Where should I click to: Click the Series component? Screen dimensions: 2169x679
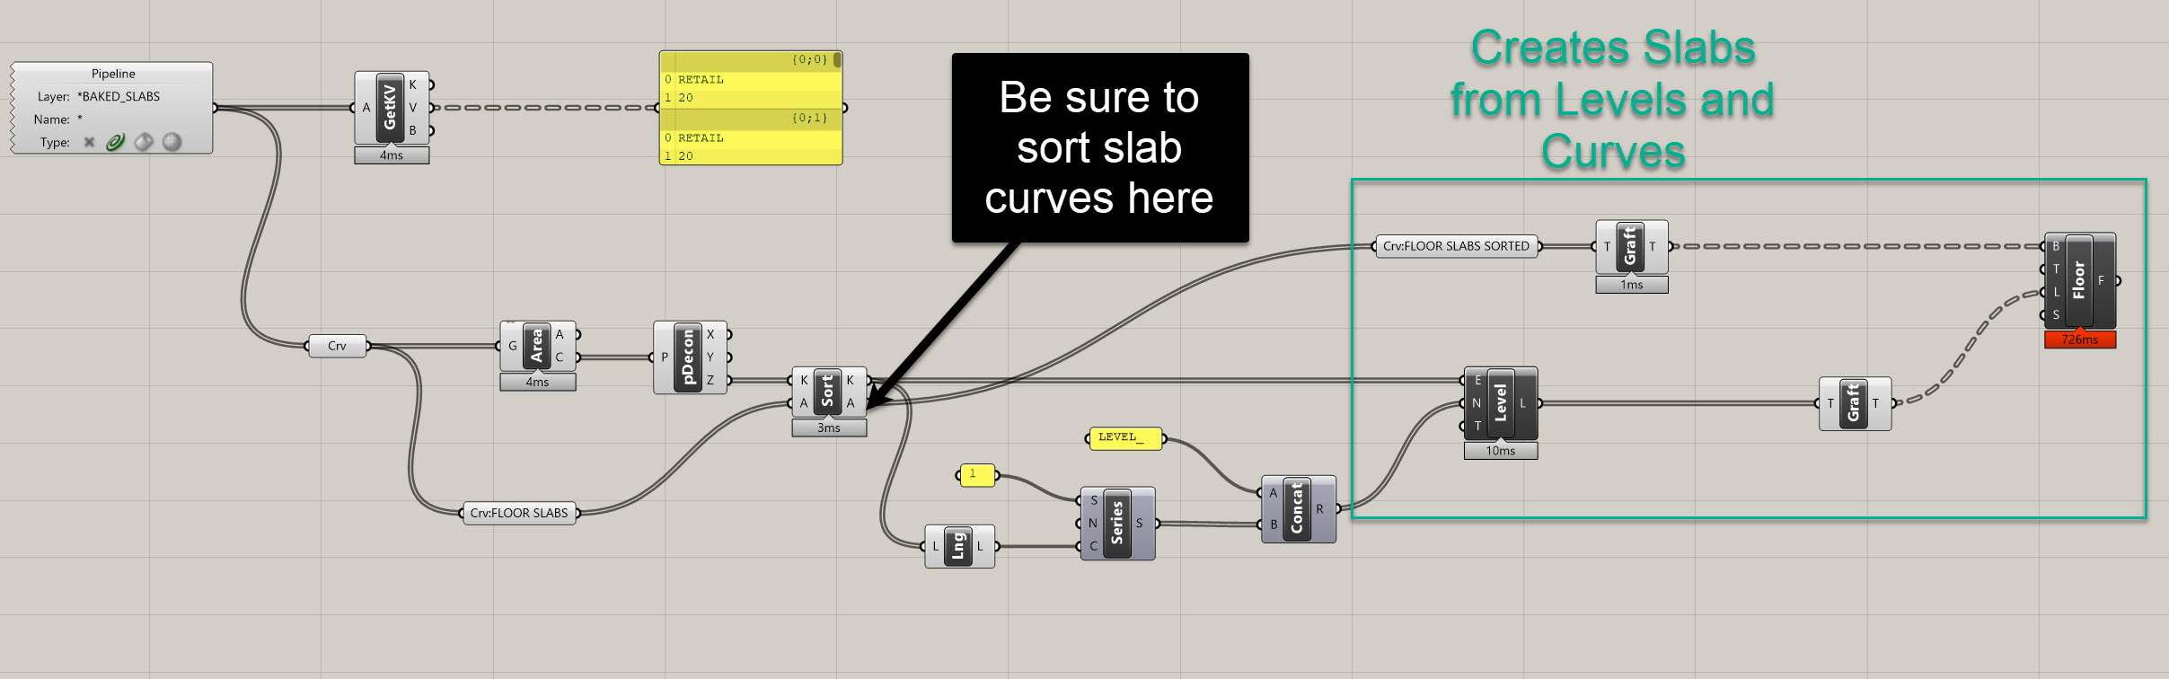coord(1116,524)
